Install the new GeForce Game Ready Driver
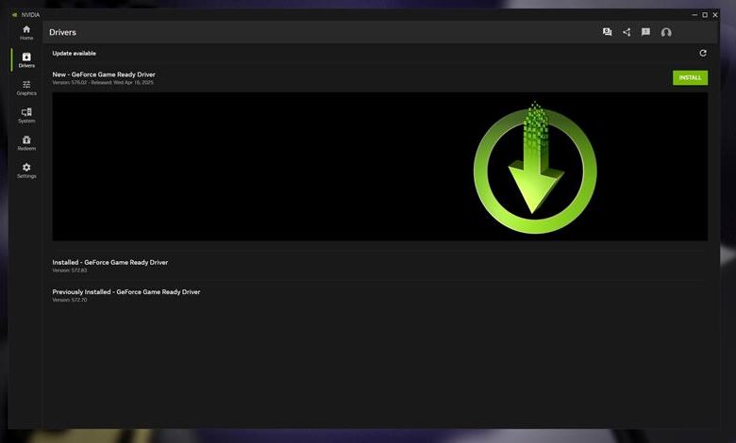The width and height of the screenshot is (736, 443). pos(690,78)
